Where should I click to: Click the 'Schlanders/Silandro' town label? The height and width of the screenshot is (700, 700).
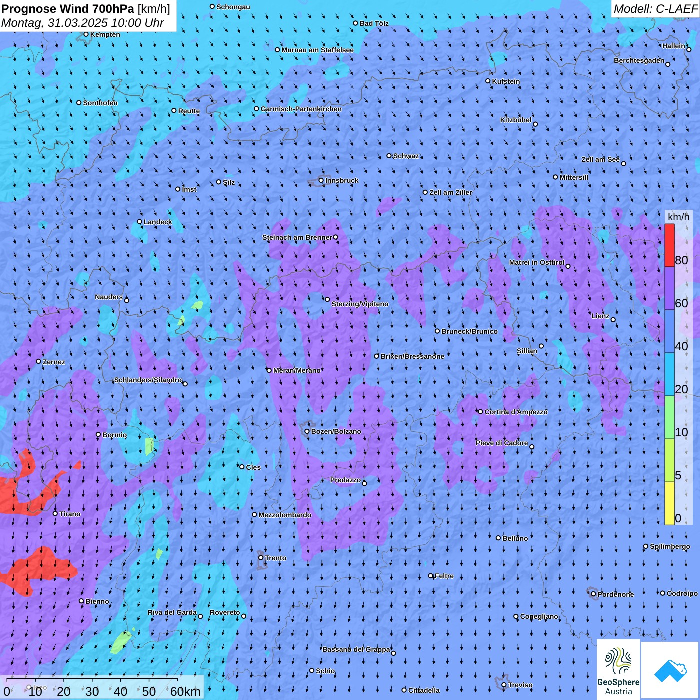click(x=148, y=380)
